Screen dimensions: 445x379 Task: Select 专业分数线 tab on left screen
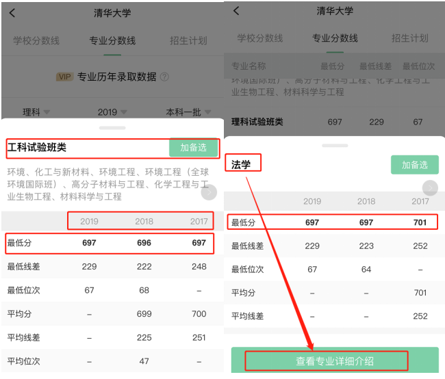(112, 40)
